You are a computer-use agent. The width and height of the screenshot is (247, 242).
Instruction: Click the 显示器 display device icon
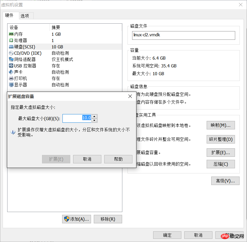(10, 85)
